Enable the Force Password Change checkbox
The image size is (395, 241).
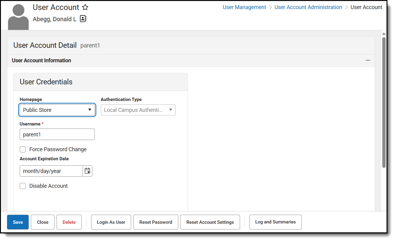(23, 149)
